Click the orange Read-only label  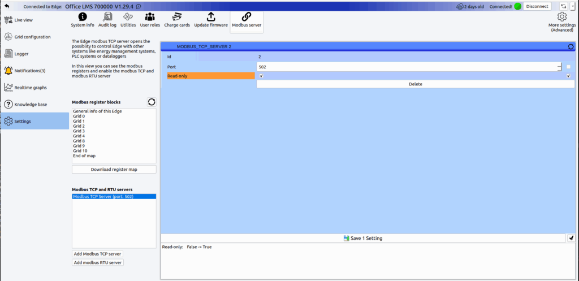pyautogui.click(x=211, y=76)
